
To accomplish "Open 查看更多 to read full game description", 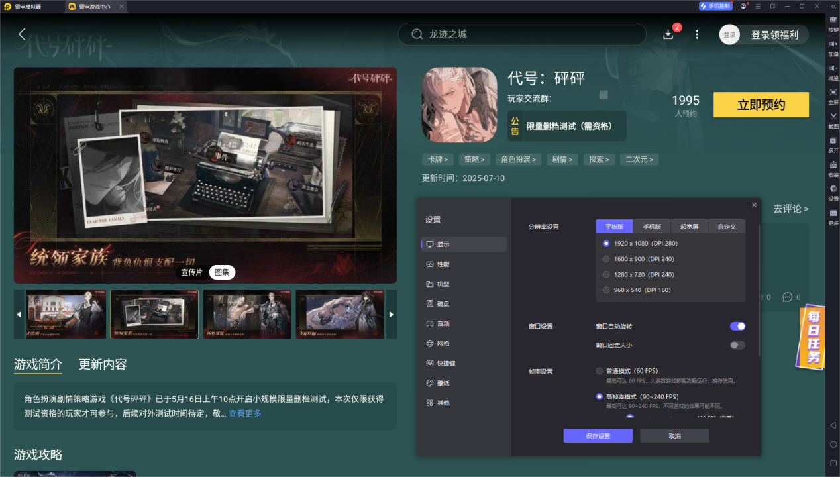I will pos(245,413).
